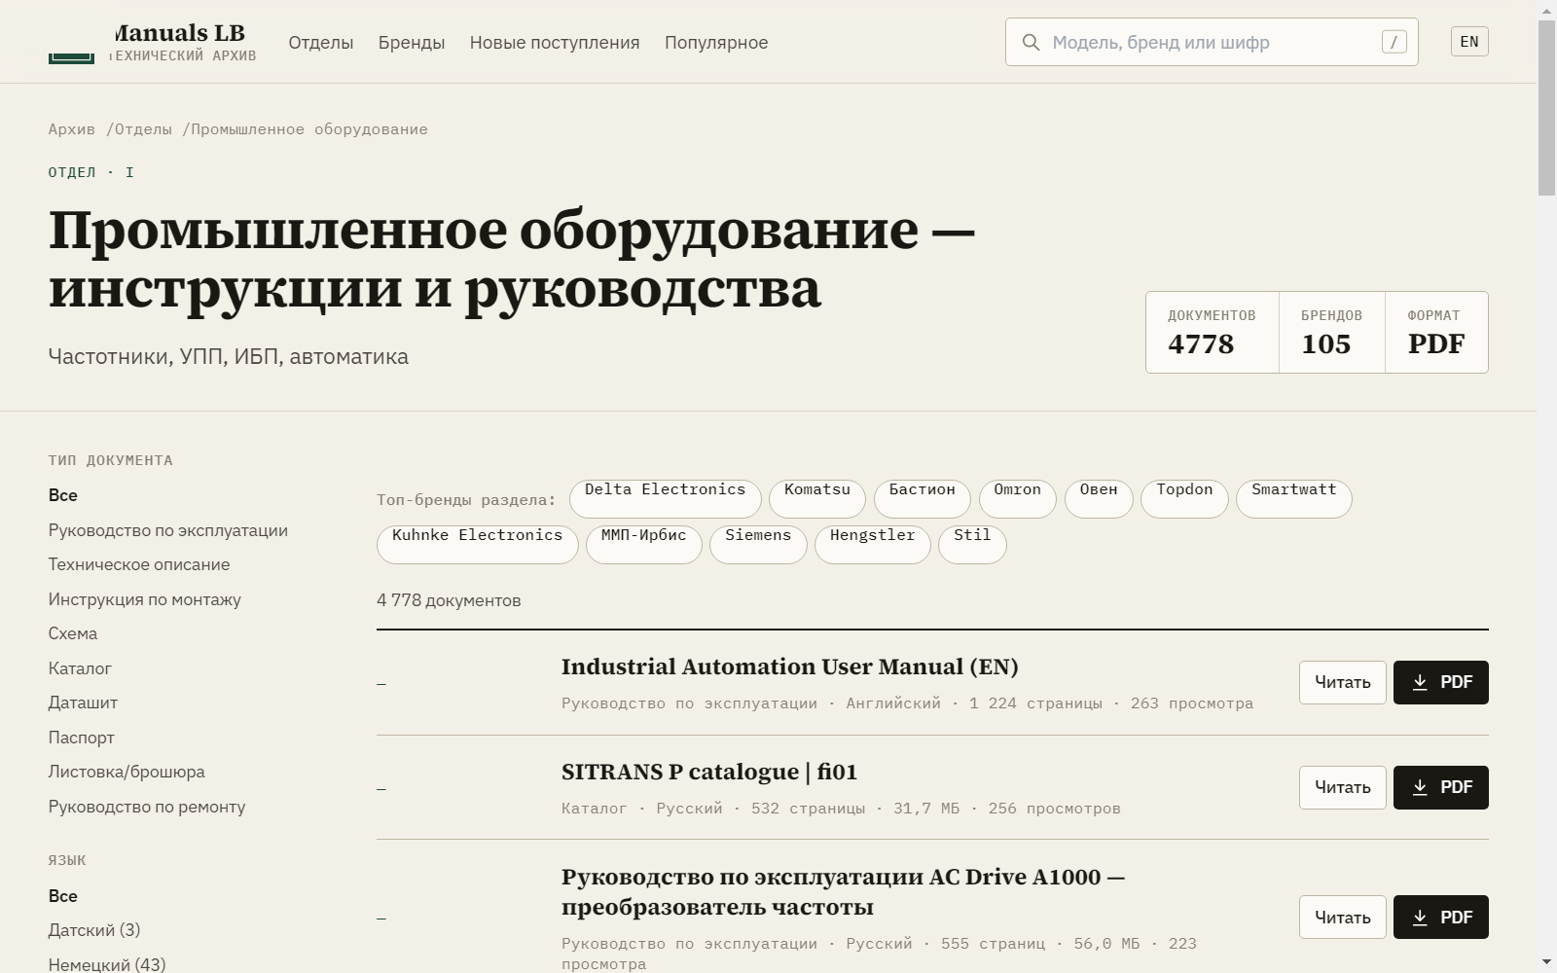Click Читать for Industrial Automation User Manual
Screen dimensions: 1557x973
tap(1343, 682)
